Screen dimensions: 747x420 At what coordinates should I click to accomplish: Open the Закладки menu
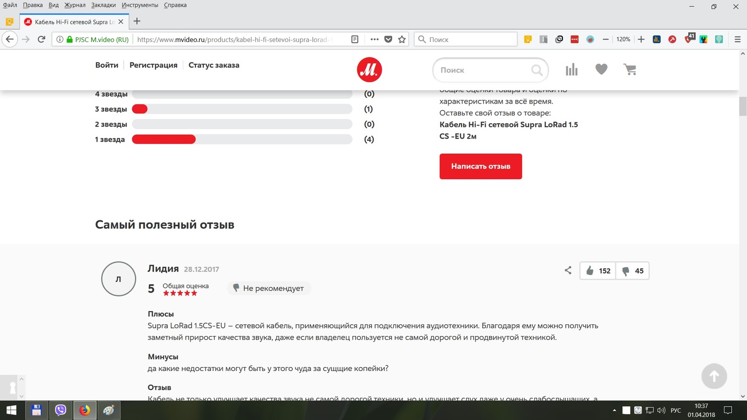[x=104, y=5]
